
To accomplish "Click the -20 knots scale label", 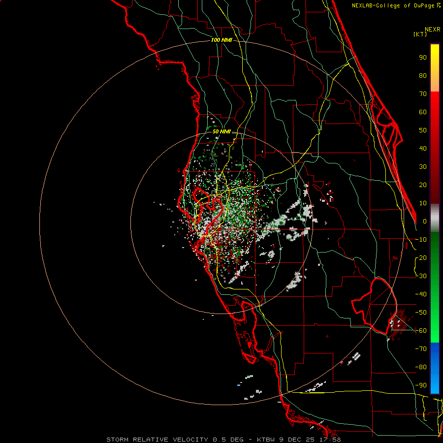I will point(421,258).
